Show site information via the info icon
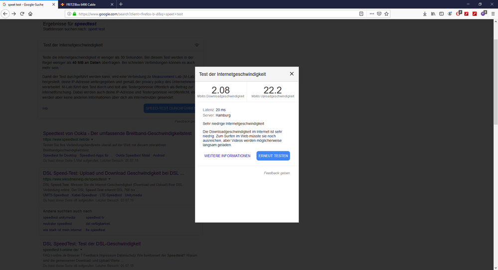 coord(69,14)
